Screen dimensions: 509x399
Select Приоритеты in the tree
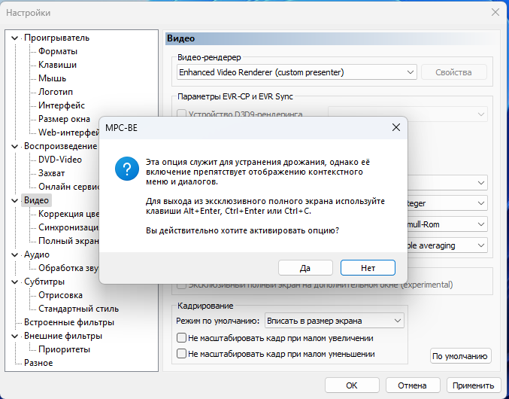click(64, 349)
